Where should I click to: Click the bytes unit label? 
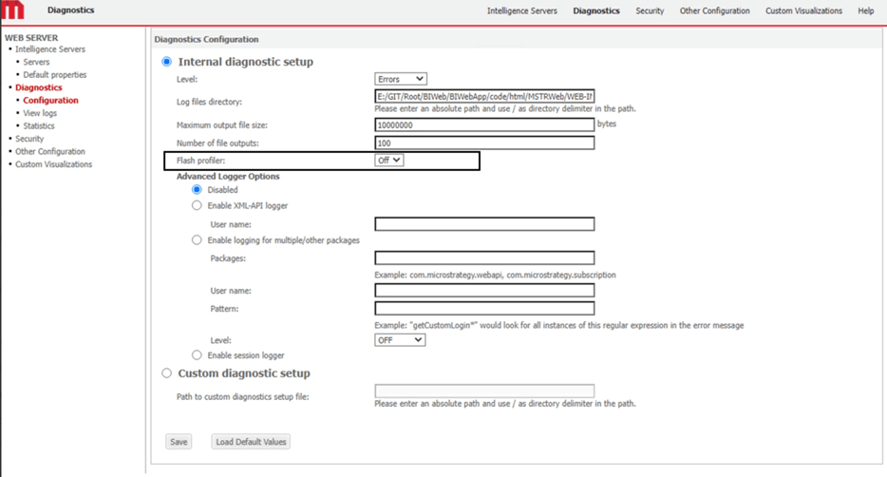click(x=607, y=124)
